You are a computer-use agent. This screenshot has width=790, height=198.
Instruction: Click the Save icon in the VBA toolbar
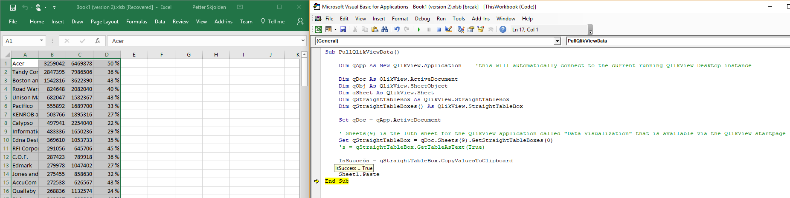(x=343, y=29)
